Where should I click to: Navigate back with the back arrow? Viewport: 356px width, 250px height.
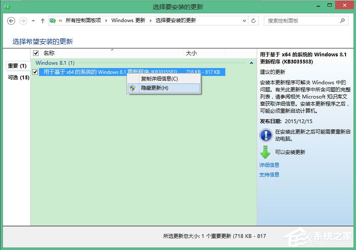11,20
